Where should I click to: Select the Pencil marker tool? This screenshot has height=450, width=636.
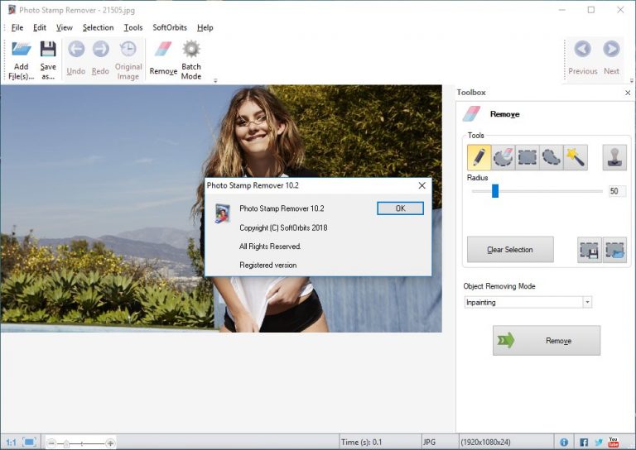tap(479, 157)
